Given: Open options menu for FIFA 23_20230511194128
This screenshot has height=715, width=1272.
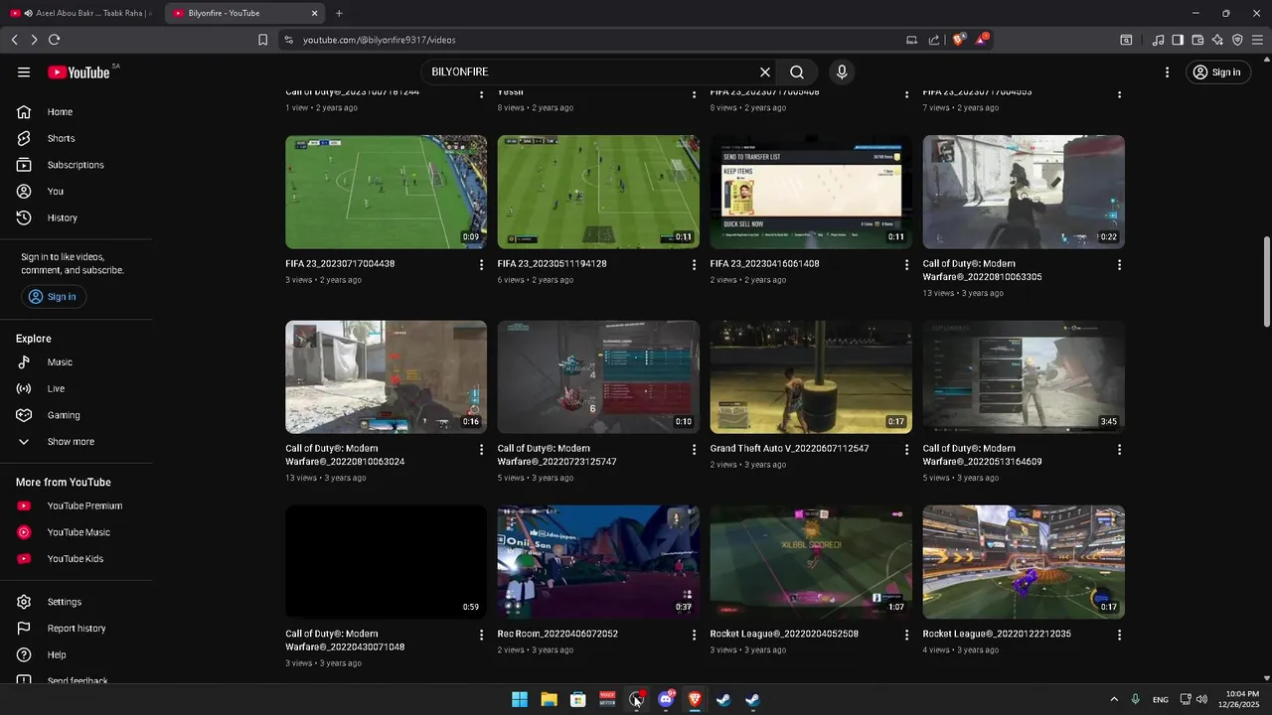Looking at the screenshot, I should pyautogui.click(x=695, y=265).
